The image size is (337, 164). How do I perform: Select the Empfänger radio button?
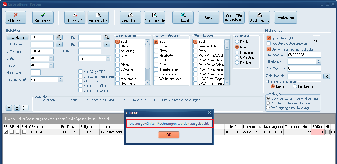coord(295,86)
